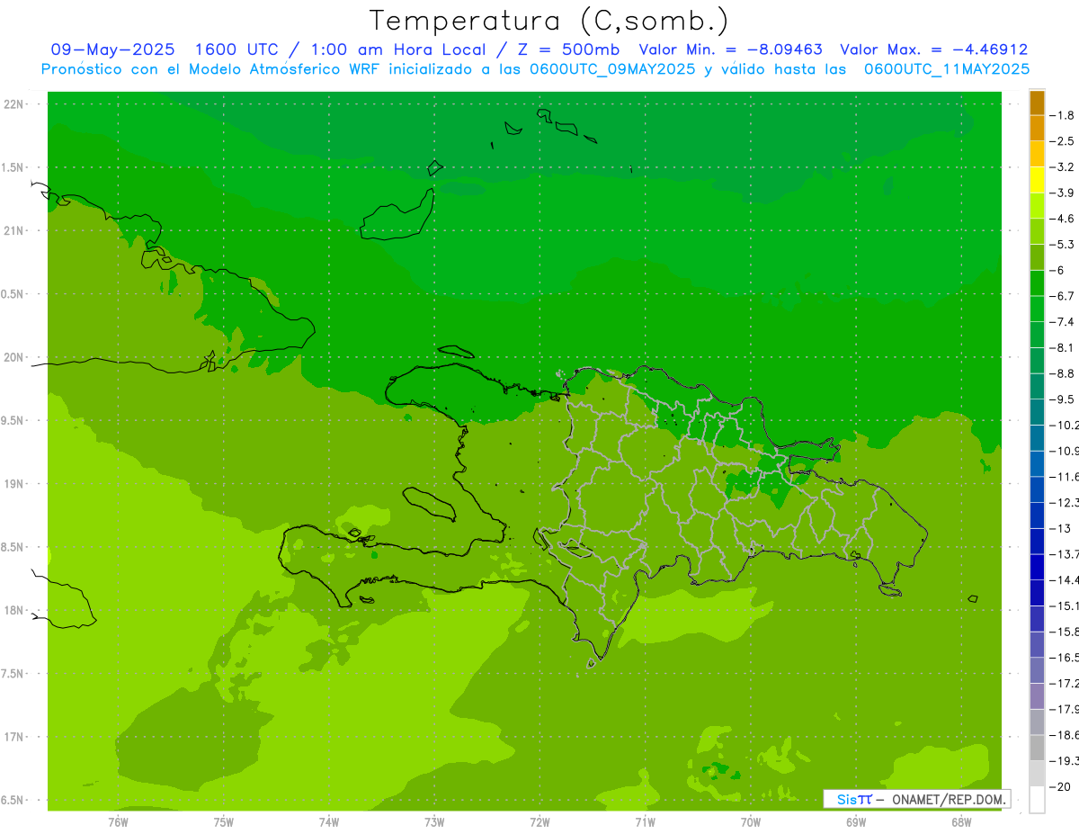The width and height of the screenshot is (1079, 834).
Task: Click the "72W" longitude axis label
Action: (539, 821)
